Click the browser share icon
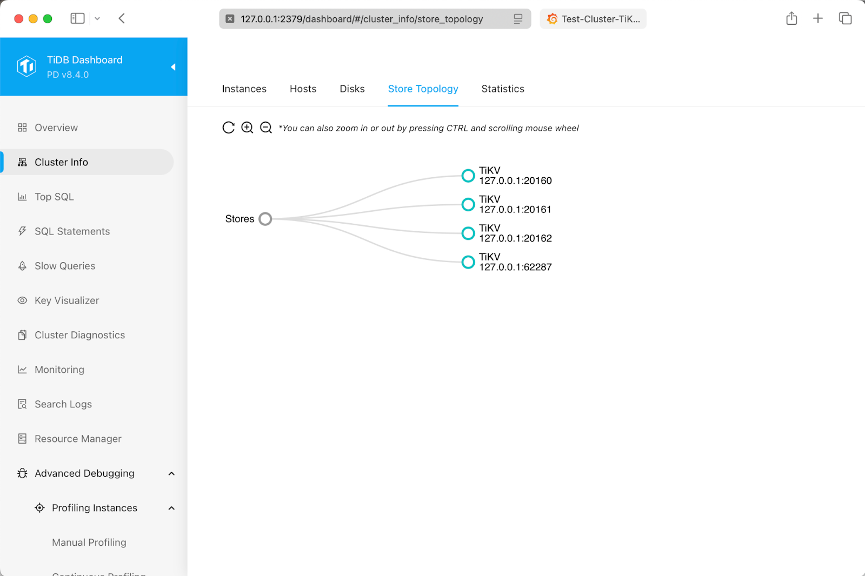 point(791,18)
